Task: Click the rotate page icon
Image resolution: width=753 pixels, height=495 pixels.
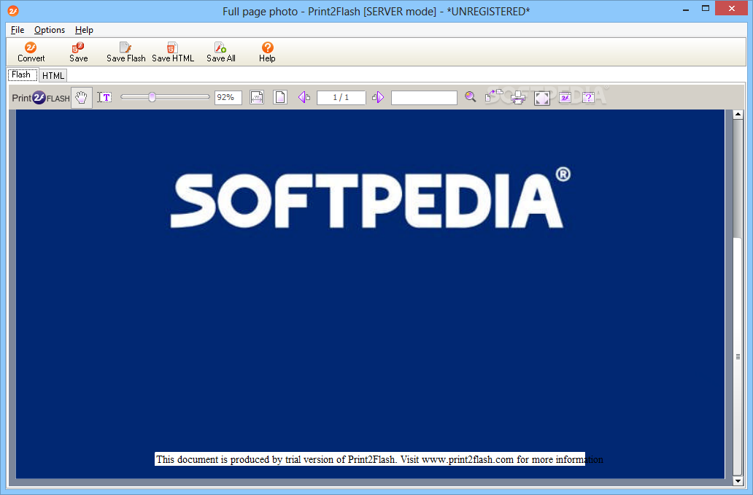Action: [493, 96]
